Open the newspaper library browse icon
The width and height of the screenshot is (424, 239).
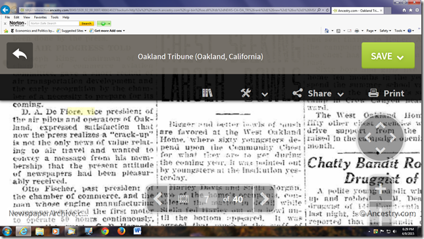207,93
